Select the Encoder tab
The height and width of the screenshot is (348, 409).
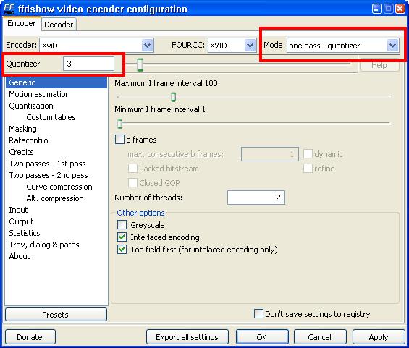pos(22,23)
